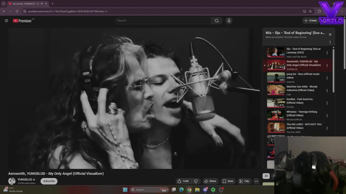346x194 pixels.
Task: Open options for Aerosmith My Only Angel entry
Action: tap(327, 65)
